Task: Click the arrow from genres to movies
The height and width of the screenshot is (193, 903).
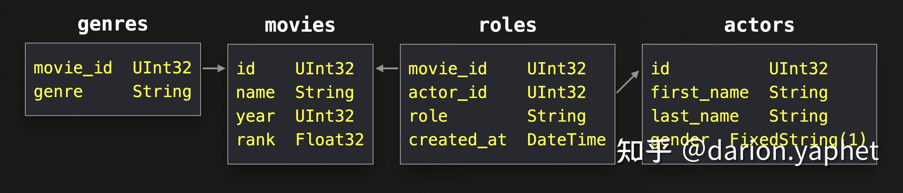Action: click(214, 68)
